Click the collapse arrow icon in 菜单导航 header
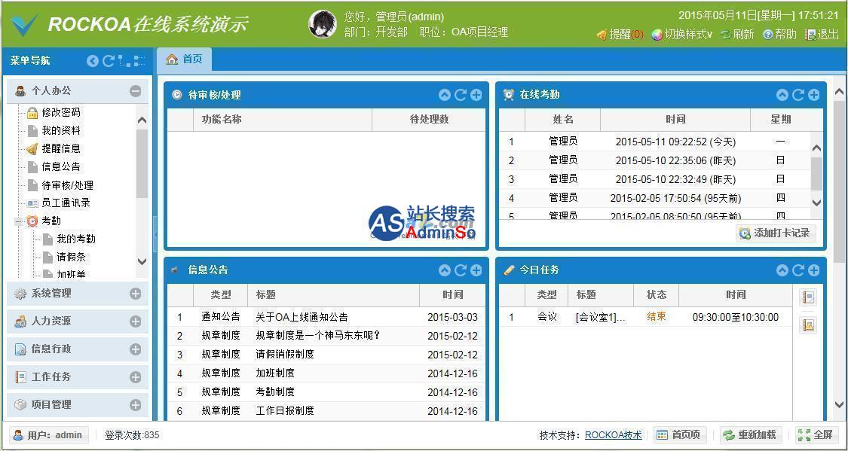 point(93,61)
